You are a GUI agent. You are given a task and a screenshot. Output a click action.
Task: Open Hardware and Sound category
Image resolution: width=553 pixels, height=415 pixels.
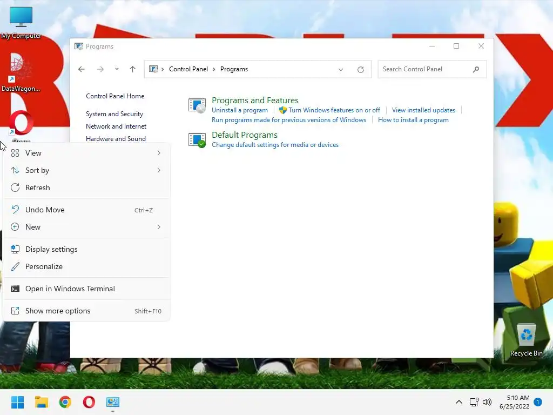[x=116, y=139]
